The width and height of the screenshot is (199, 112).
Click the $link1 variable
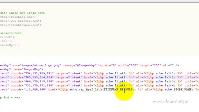[120, 73]
